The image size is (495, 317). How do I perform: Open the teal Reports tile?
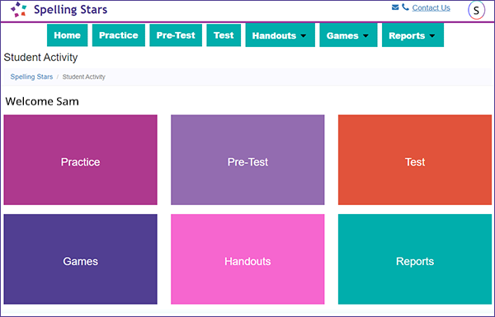tap(415, 259)
